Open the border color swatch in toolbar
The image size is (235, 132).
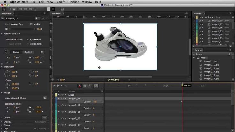[x=53, y=9]
